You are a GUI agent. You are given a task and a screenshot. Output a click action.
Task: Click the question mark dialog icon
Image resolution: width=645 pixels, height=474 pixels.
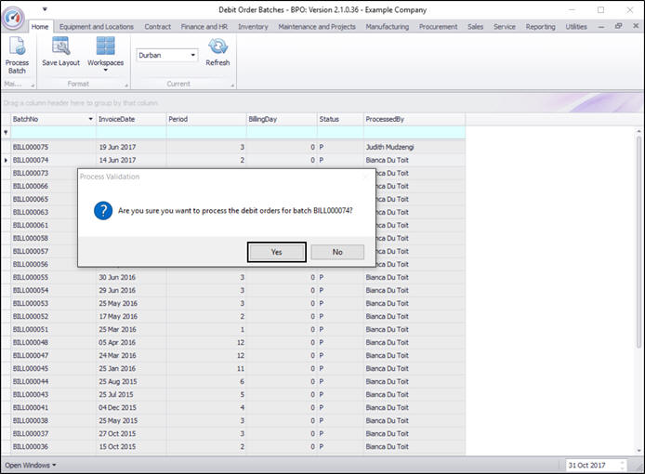pyautogui.click(x=103, y=211)
